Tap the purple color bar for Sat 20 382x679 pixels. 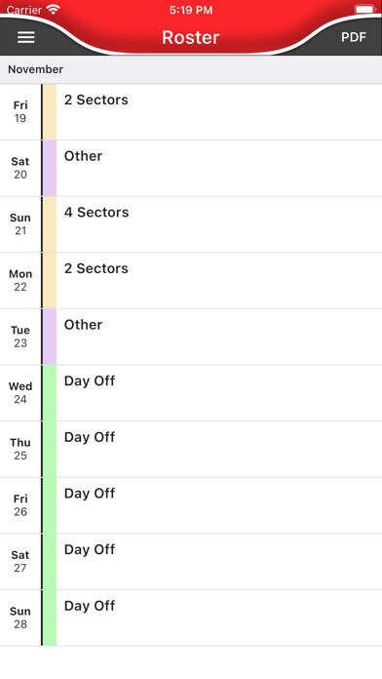click(x=50, y=168)
